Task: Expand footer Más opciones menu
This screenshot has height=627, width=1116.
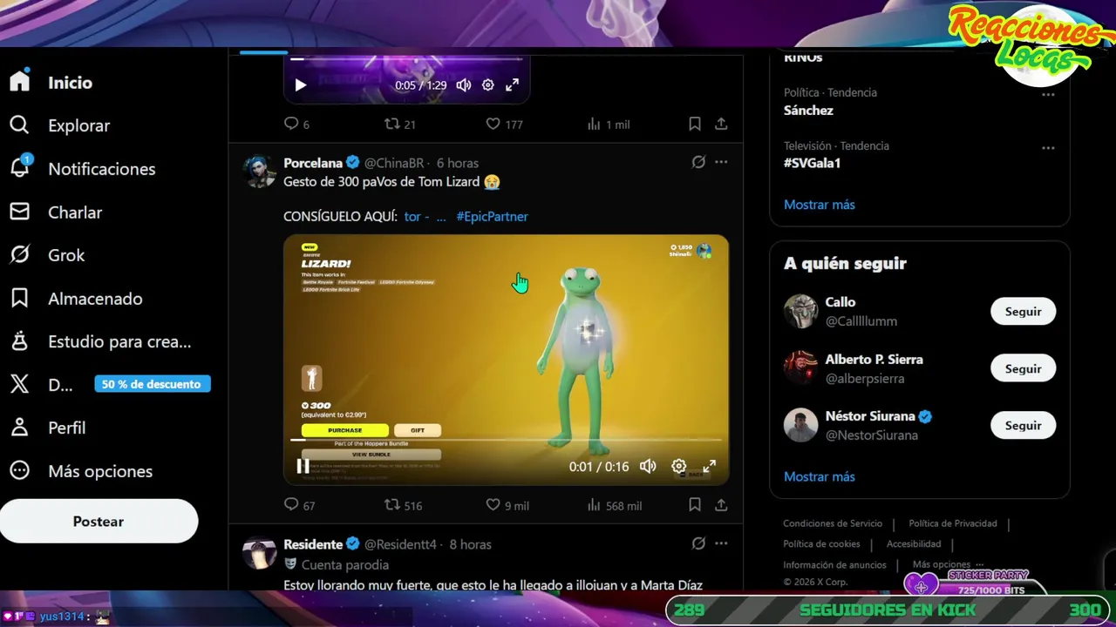Action: tap(948, 564)
